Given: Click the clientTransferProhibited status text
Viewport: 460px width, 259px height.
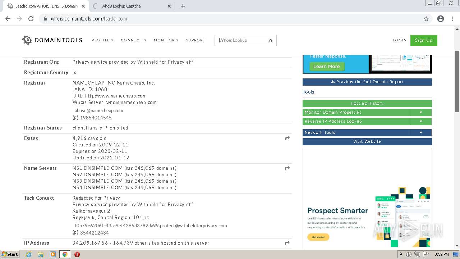Looking at the screenshot, I should point(100,128).
